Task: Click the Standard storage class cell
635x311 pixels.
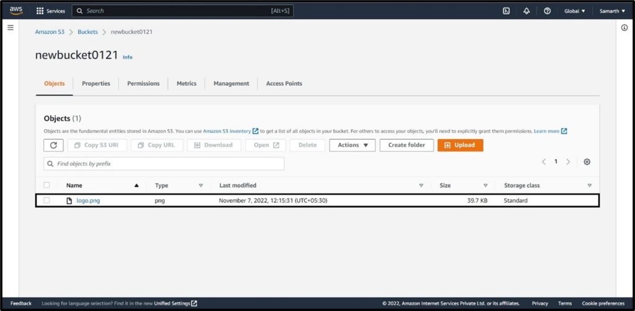Action: pos(515,201)
